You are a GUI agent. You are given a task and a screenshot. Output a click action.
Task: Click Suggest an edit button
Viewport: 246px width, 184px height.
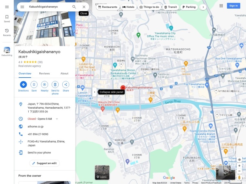pos(45,163)
